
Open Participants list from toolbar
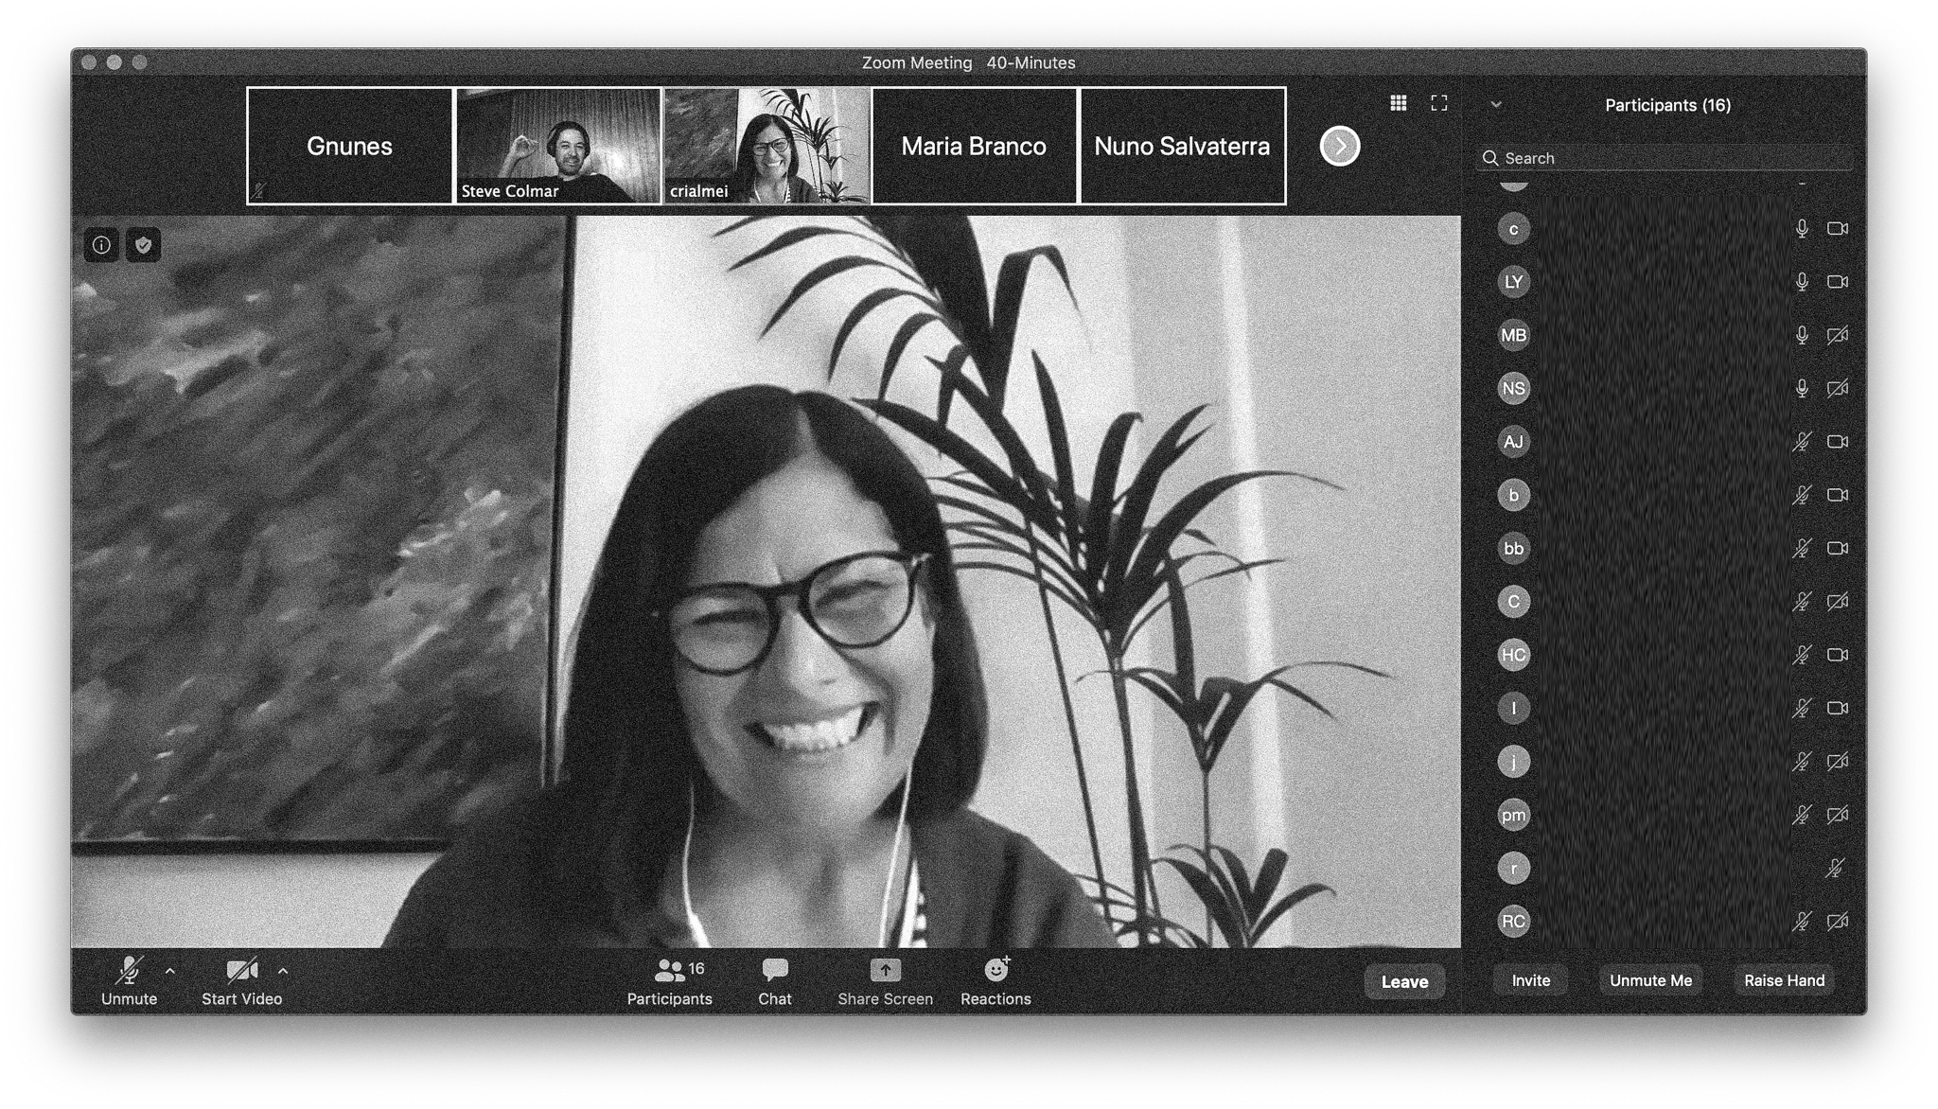coord(669,981)
